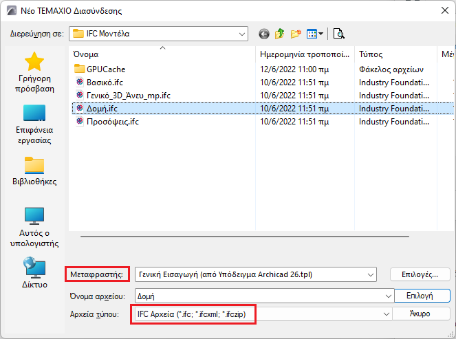
Task: Click the Δομή.ifc file icon
Action: [79, 108]
